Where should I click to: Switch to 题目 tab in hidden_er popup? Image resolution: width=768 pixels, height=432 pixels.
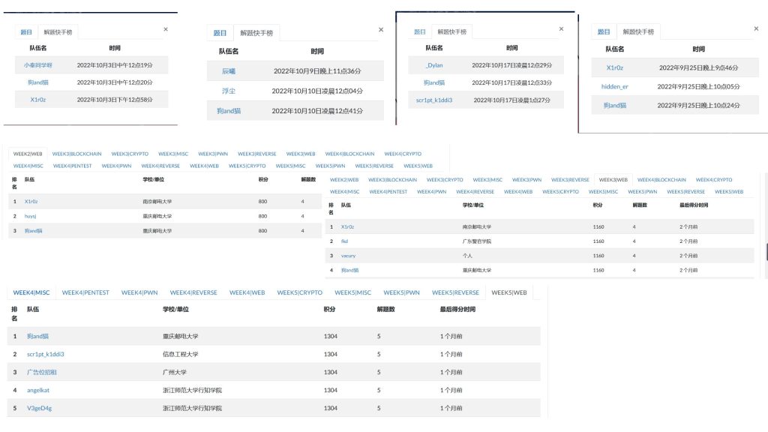tap(604, 31)
